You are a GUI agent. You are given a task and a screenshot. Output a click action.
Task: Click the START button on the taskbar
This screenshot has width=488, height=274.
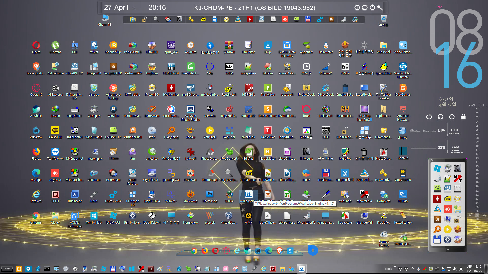(7, 269)
